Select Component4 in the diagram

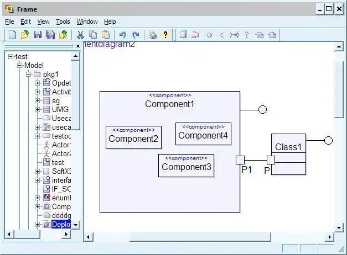coord(203,134)
